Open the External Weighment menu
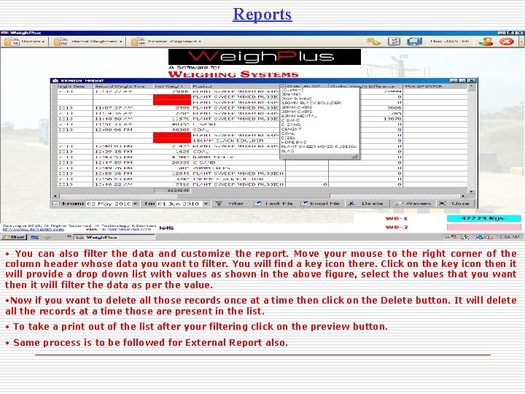The image size is (525, 394). pos(175,42)
